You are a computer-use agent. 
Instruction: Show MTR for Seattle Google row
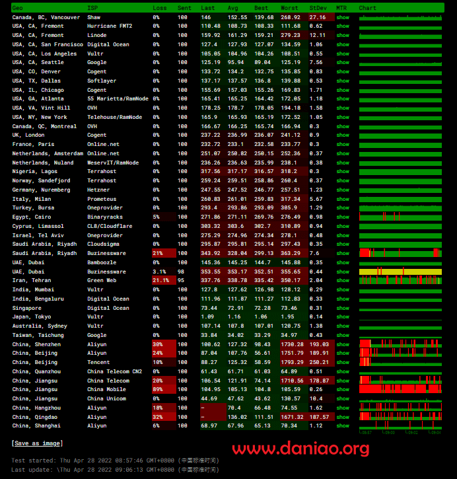click(343, 62)
